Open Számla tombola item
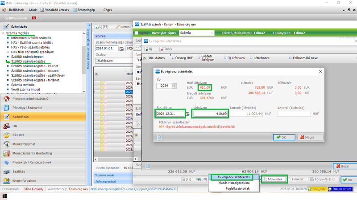The image size is (357, 200). [x=23, y=85]
